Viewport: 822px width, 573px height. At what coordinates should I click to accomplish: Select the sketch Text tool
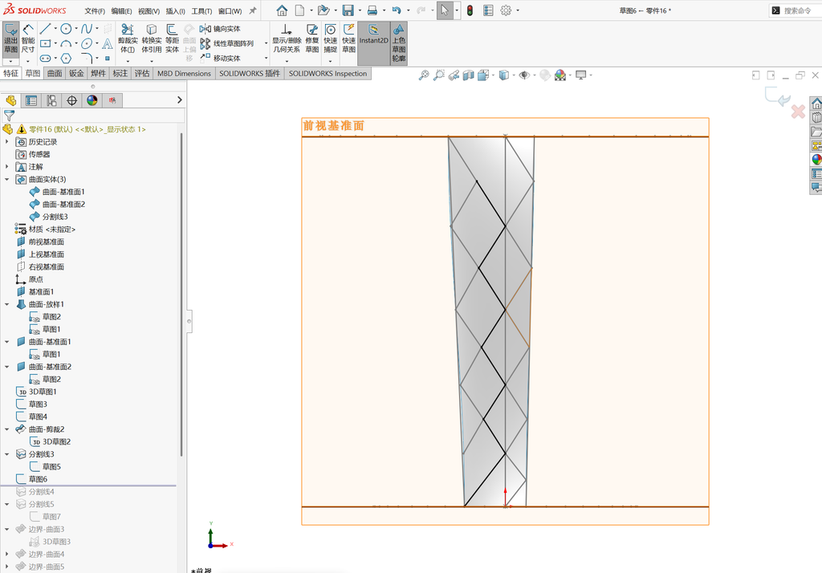coord(108,43)
